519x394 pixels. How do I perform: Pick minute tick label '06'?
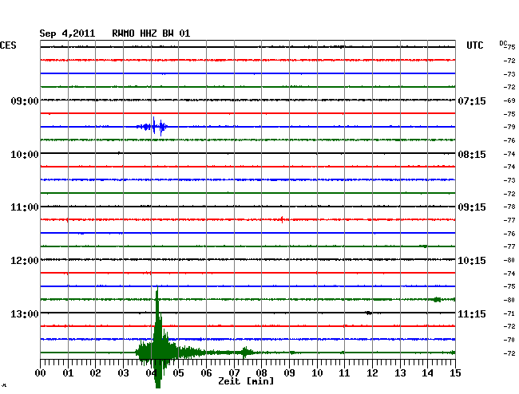[x=206, y=373]
